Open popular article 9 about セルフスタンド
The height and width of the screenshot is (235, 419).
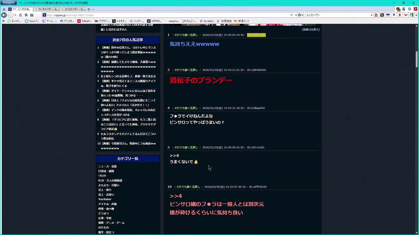coord(128,136)
